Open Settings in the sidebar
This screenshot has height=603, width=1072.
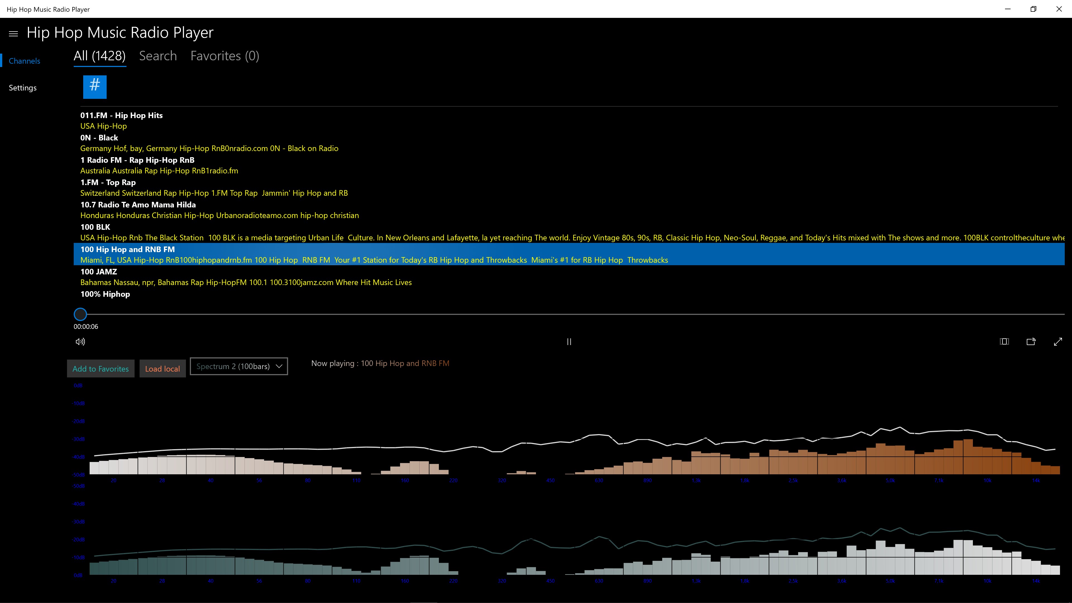(22, 88)
